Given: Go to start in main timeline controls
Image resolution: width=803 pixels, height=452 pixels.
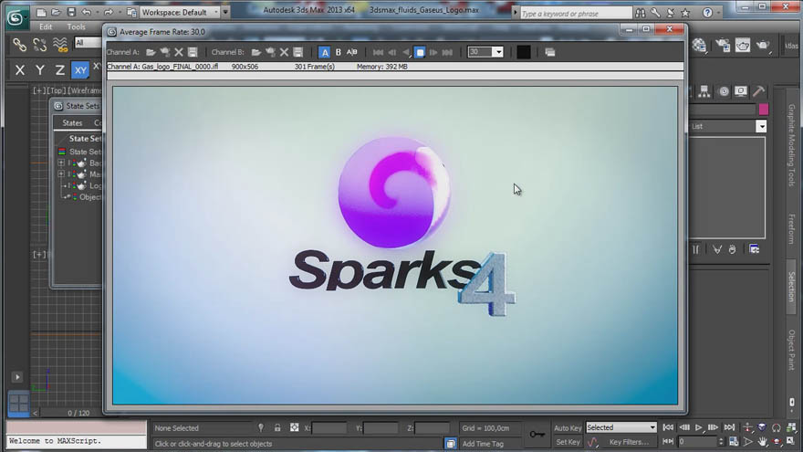Looking at the screenshot, I should [x=668, y=427].
